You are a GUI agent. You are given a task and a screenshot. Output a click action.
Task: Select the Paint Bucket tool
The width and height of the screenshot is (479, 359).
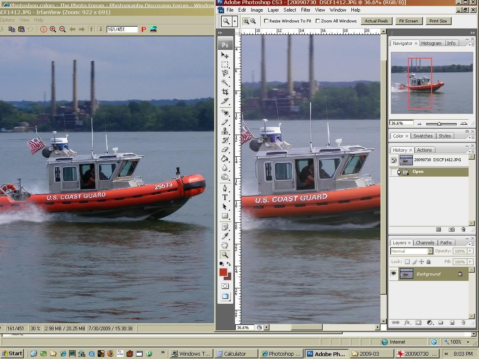225,158
